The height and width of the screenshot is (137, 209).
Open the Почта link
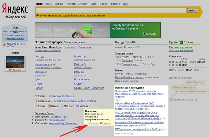pyautogui.click(x=15, y=28)
